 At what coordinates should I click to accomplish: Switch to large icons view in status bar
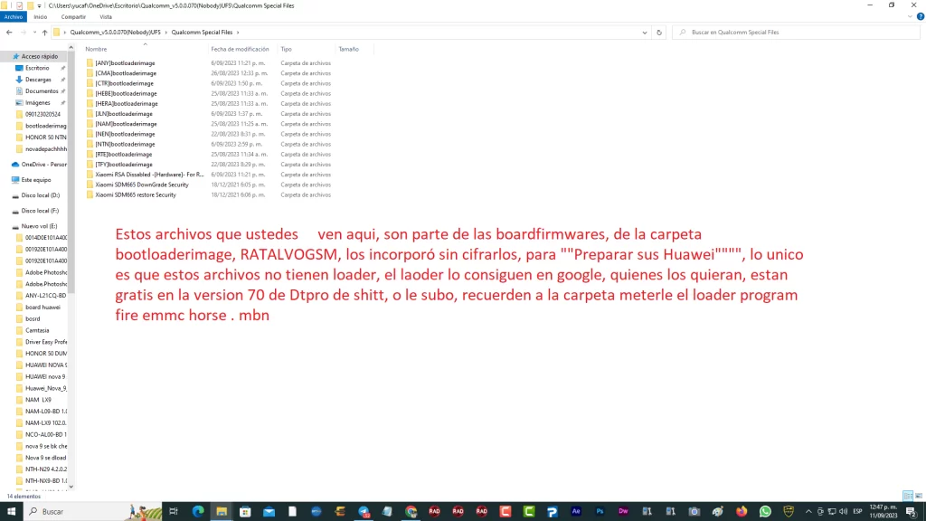coord(919,497)
